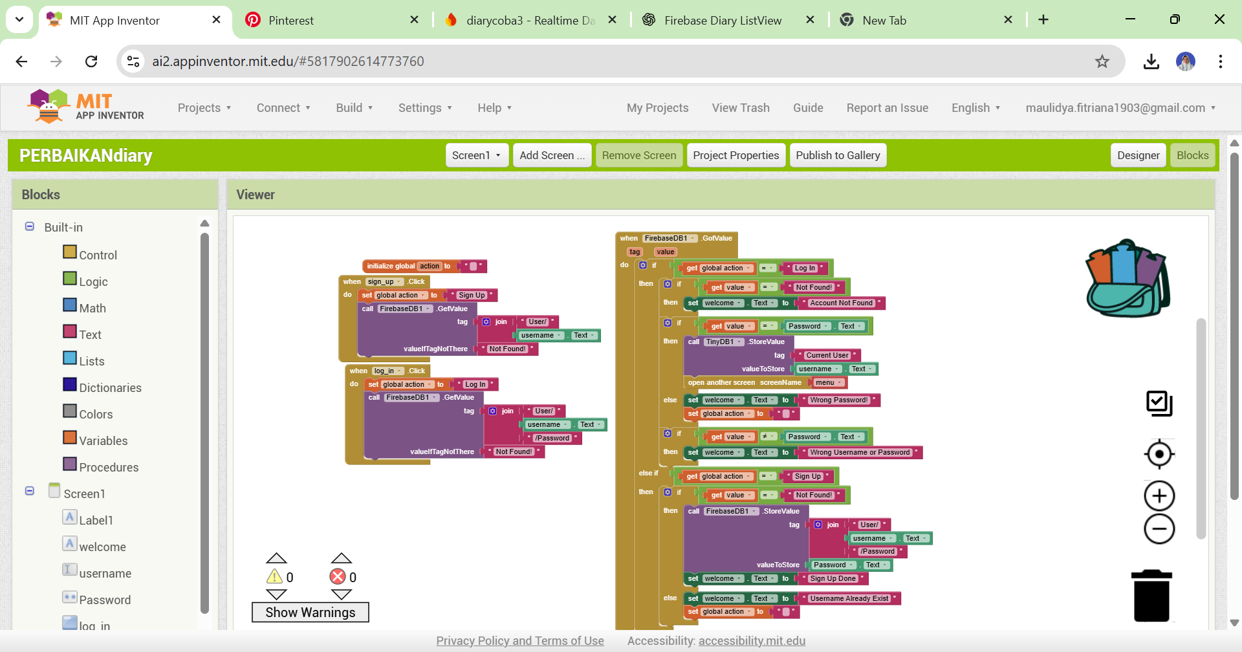Bookmark this page with the star icon
Viewport: 1242px width, 652px height.
coord(1102,61)
